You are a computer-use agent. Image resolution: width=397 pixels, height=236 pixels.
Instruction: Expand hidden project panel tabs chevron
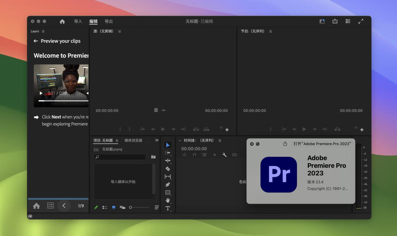pos(157,140)
